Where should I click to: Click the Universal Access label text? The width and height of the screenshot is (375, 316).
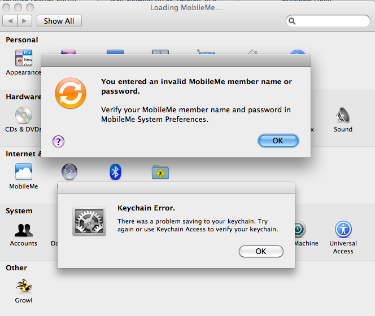click(x=343, y=247)
